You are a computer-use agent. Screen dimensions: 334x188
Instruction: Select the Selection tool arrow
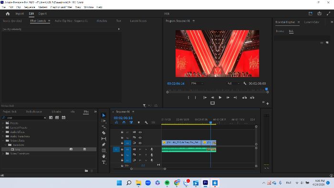[104, 115]
